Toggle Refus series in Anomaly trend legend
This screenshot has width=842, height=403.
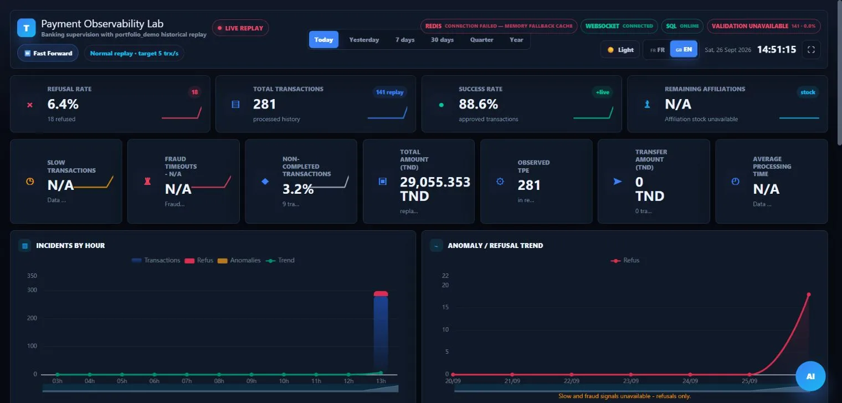coord(625,260)
